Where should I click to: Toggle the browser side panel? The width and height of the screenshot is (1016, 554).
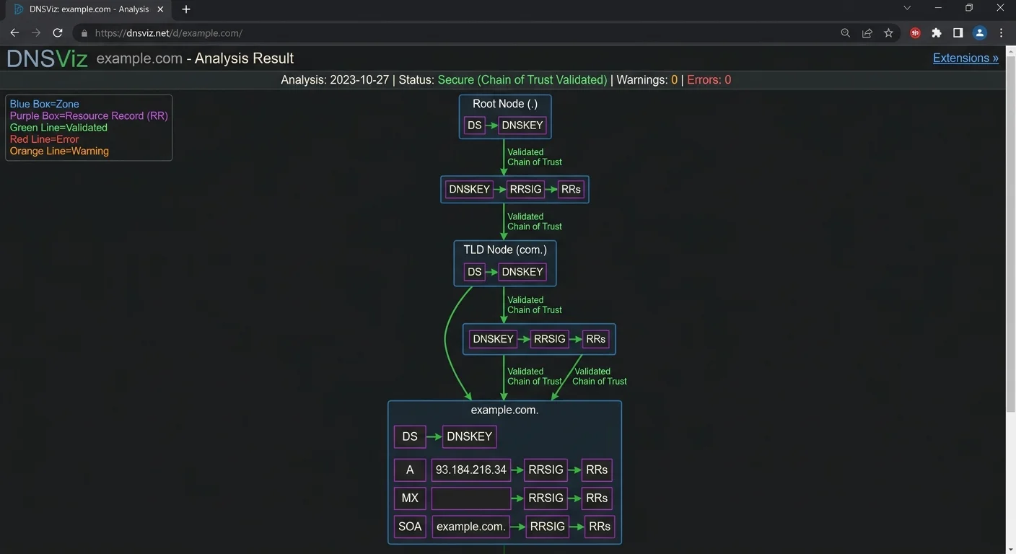958,33
